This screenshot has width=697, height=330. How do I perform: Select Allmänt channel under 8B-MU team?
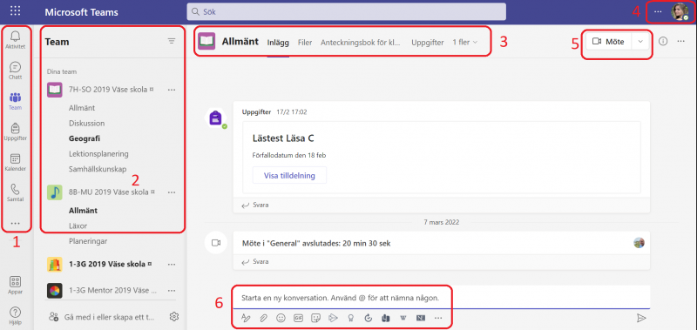click(x=83, y=211)
